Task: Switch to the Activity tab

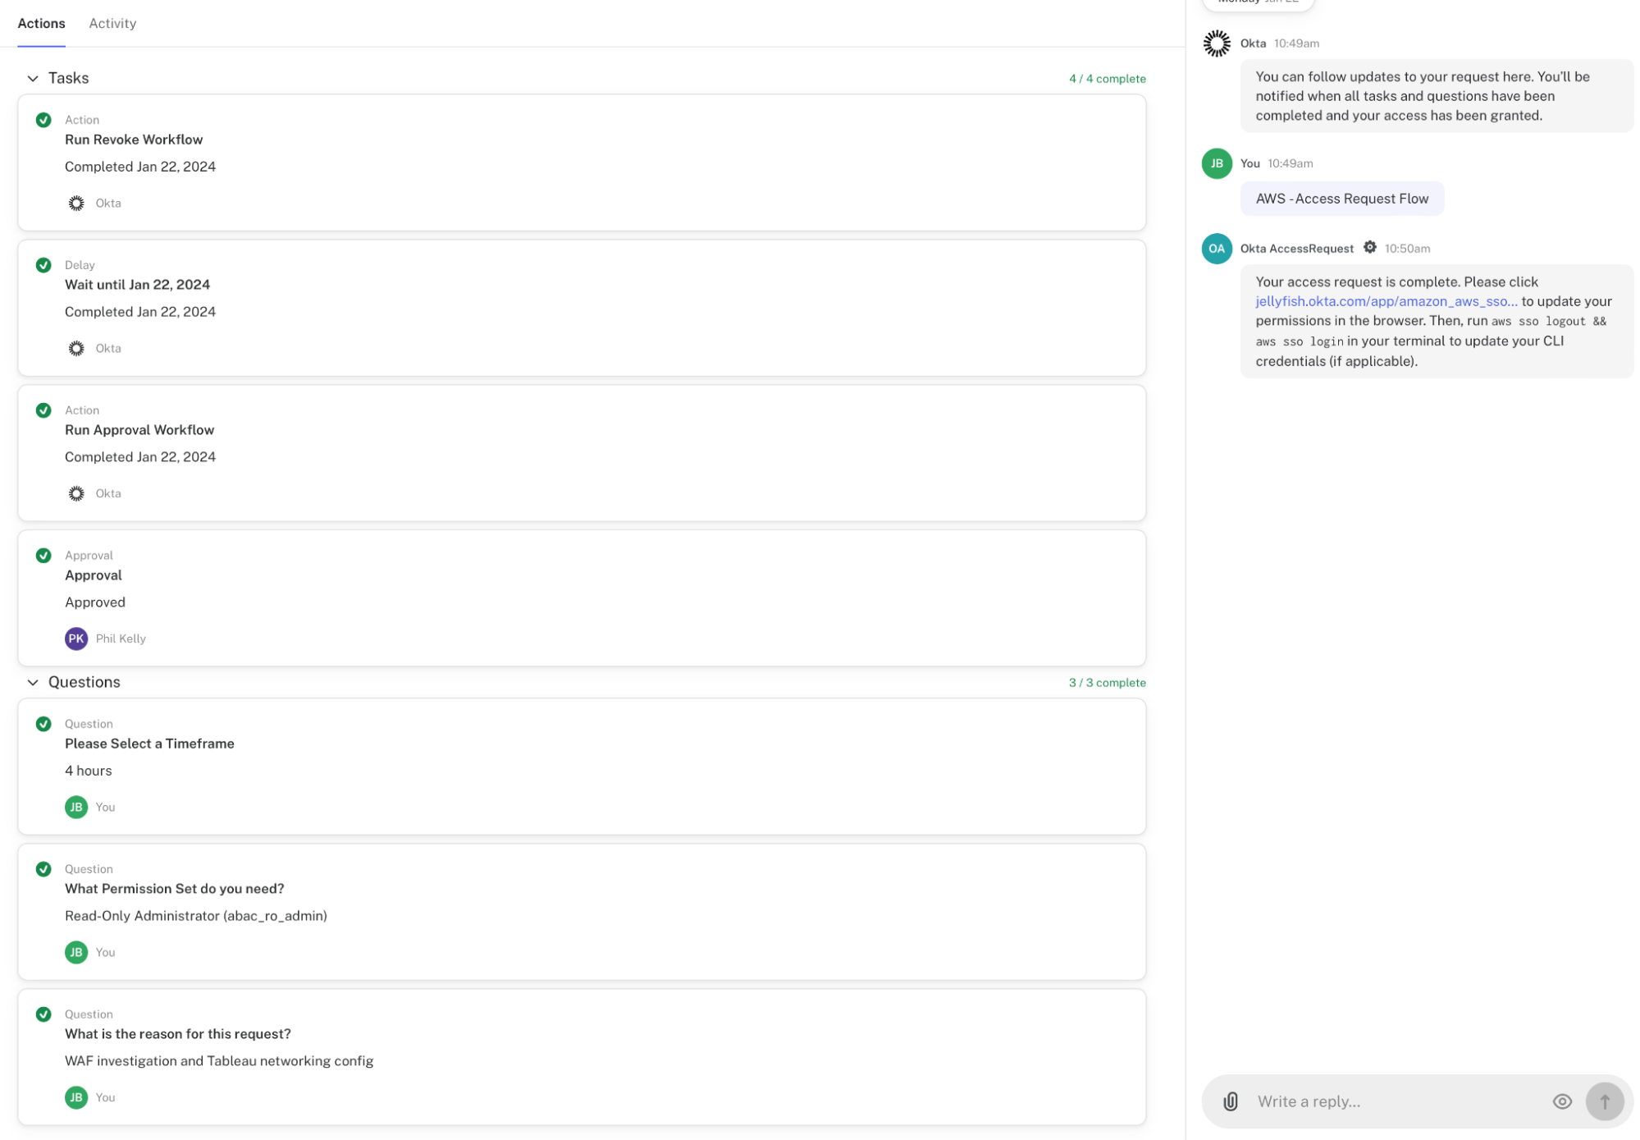Action: [112, 23]
